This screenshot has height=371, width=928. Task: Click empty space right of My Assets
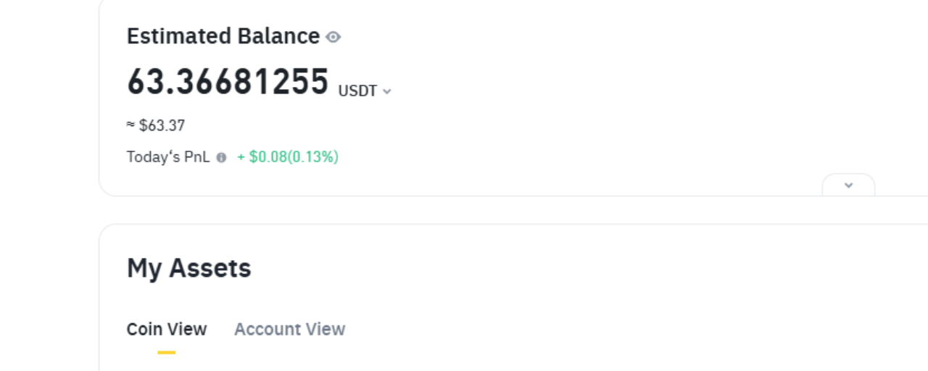click(x=580, y=268)
